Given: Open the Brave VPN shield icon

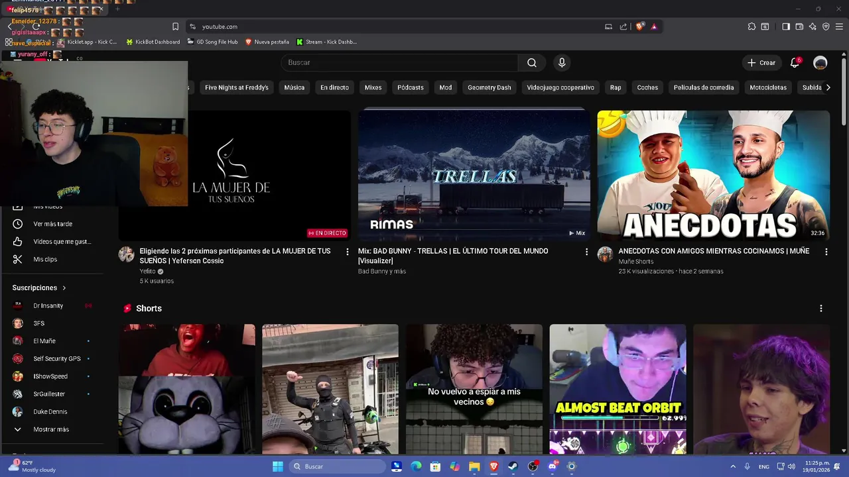Looking at the screenshot, I should tap(826, 26).
